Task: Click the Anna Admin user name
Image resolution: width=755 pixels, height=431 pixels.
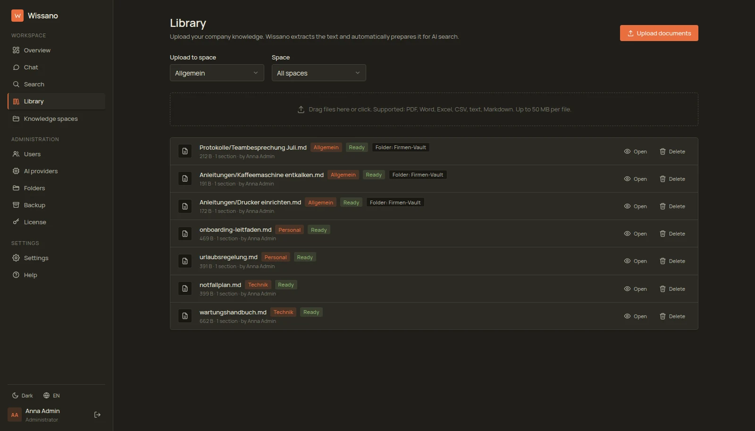Action: [x=42, y=411]
